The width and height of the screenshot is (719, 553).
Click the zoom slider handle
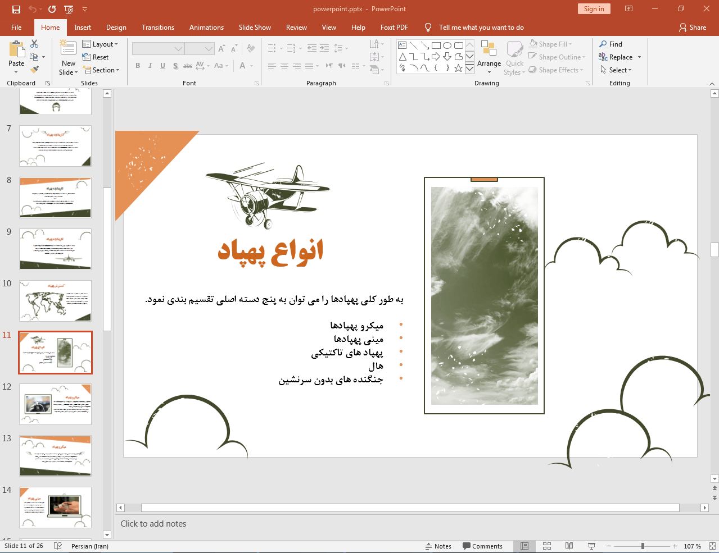pos(643,546)
